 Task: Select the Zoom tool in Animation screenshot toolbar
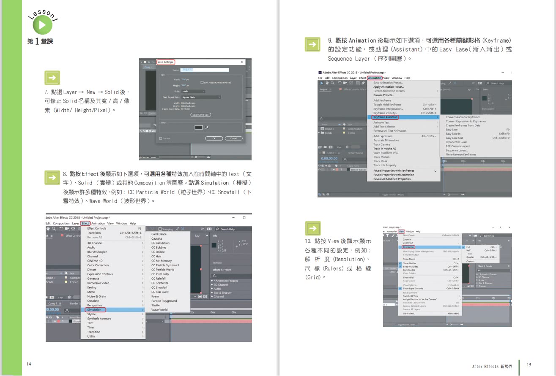[333, 83]
